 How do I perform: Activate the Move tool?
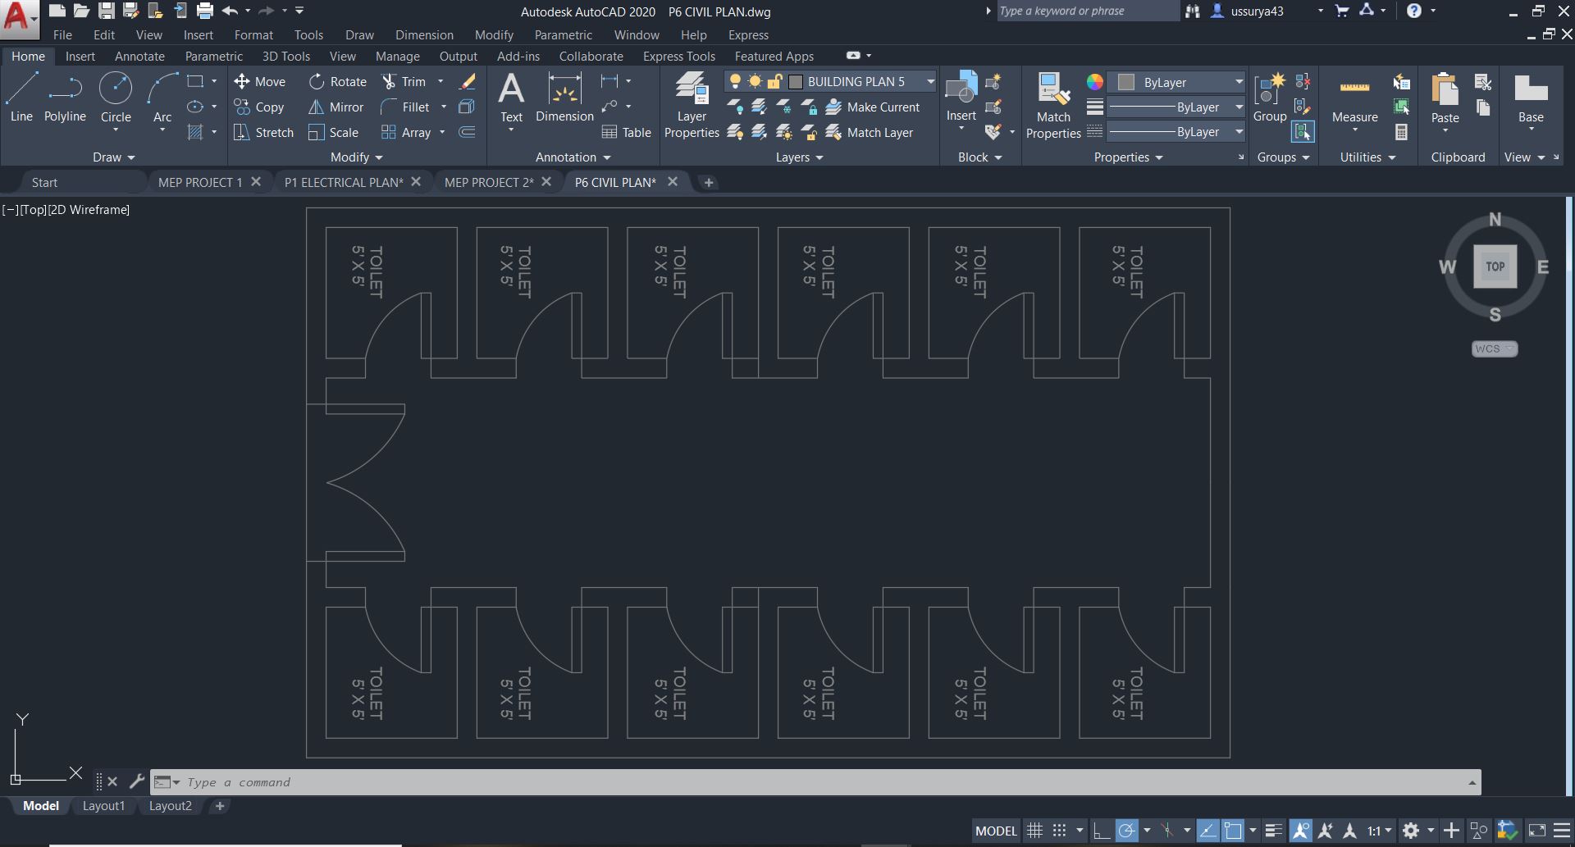point(260,81)
